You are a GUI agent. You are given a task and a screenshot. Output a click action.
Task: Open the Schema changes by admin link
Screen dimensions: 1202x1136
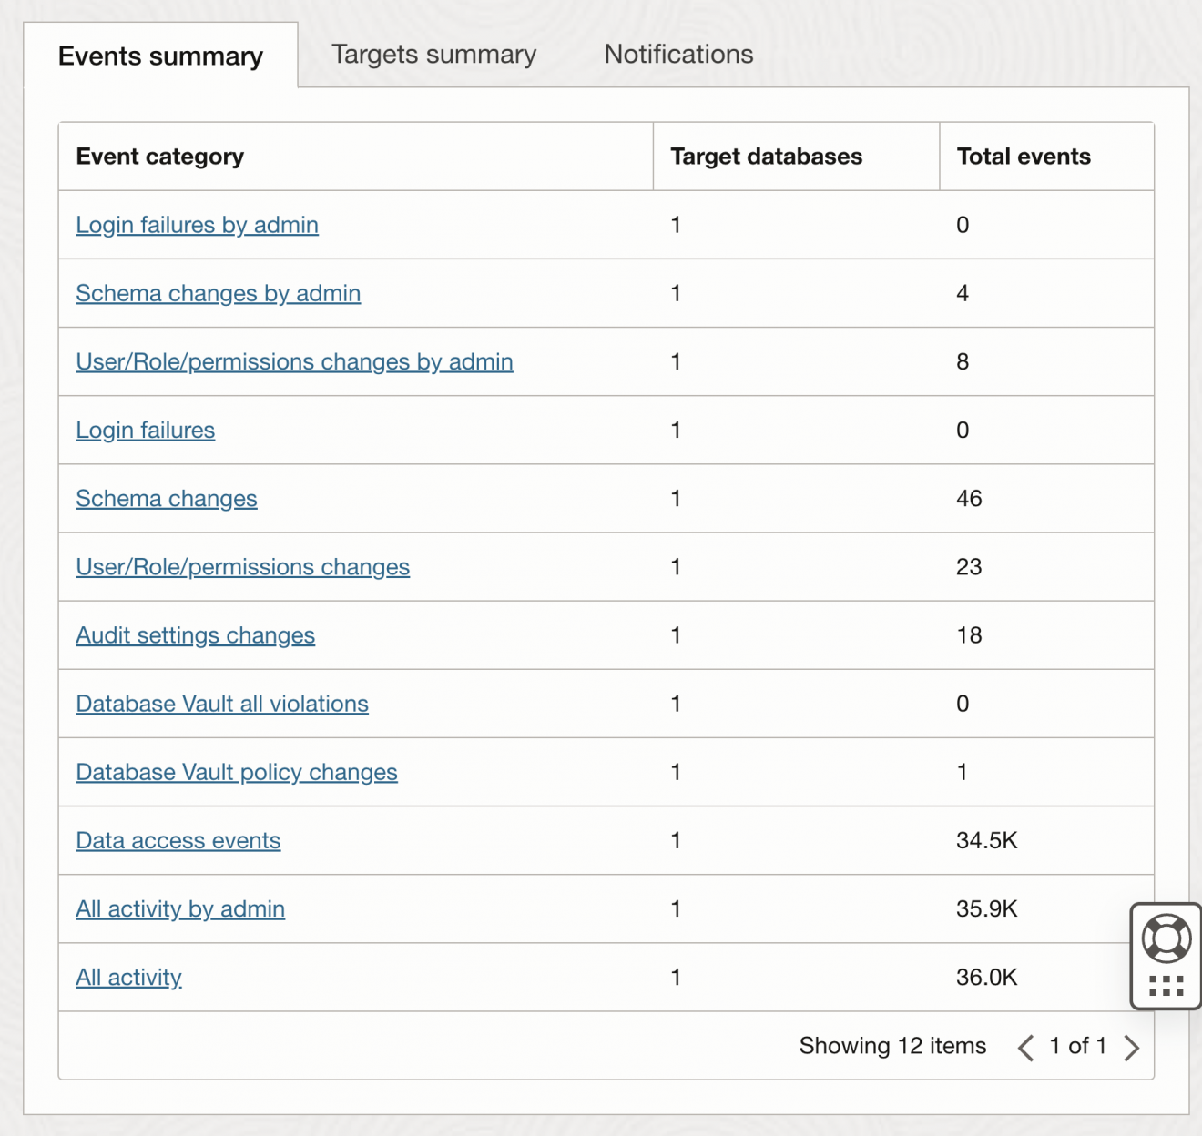[218, 293]
